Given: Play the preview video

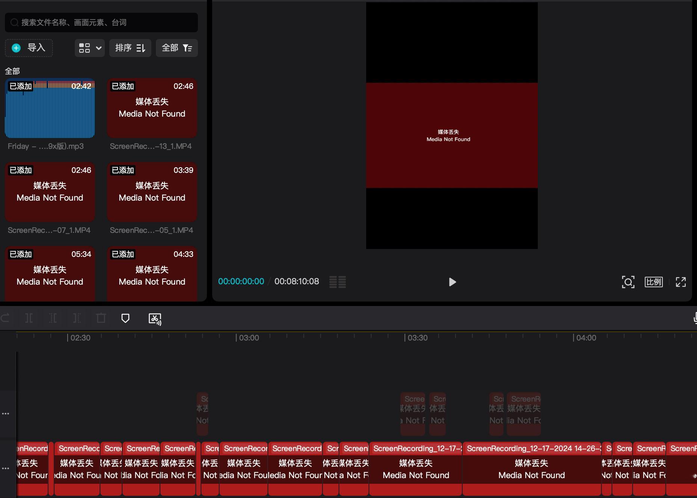Looking at the screenshot, I should (453, 282).
